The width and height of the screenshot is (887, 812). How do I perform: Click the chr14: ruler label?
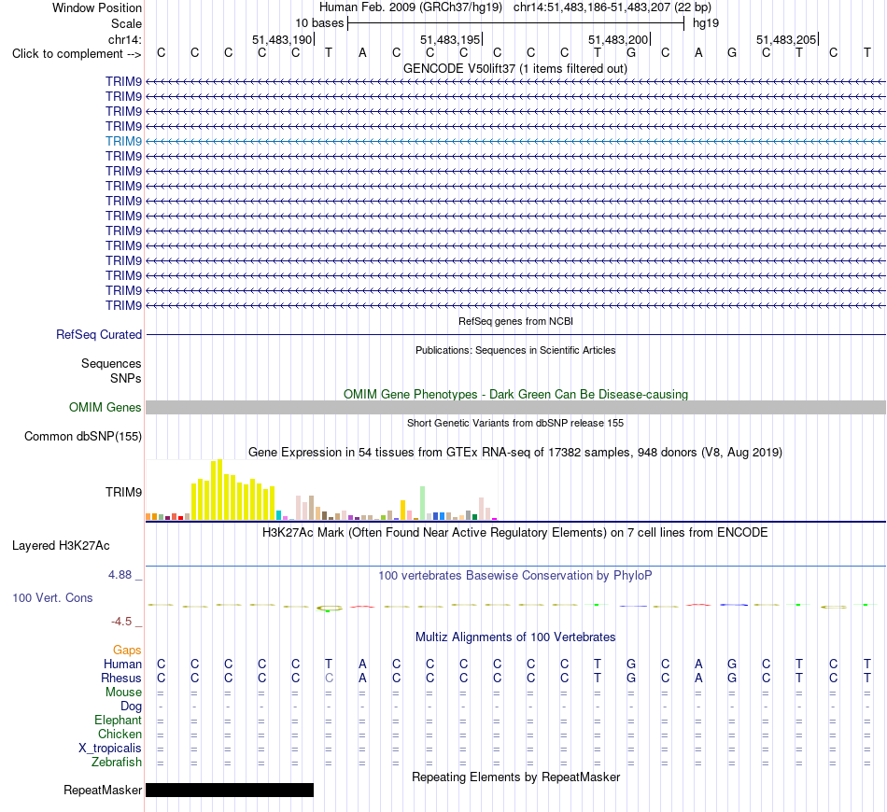[124, 39]
